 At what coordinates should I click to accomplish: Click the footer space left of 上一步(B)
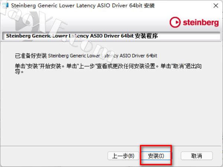tap(54, 156)
